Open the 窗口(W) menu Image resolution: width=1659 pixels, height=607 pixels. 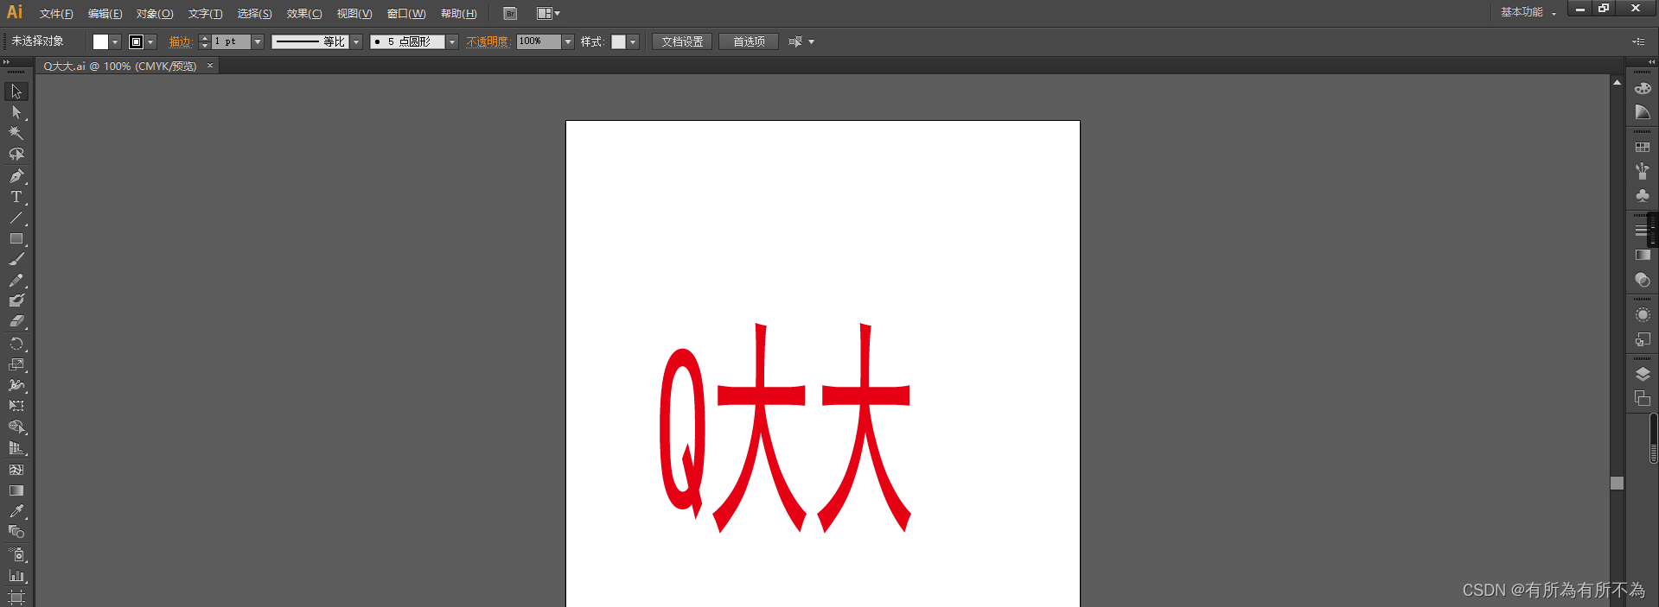pos(406,14)
